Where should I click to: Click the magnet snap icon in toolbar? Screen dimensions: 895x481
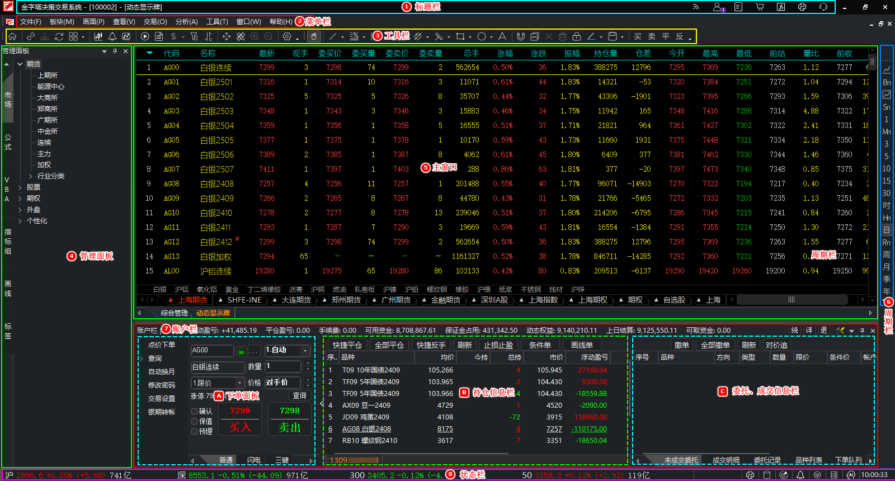click(520, 36)
